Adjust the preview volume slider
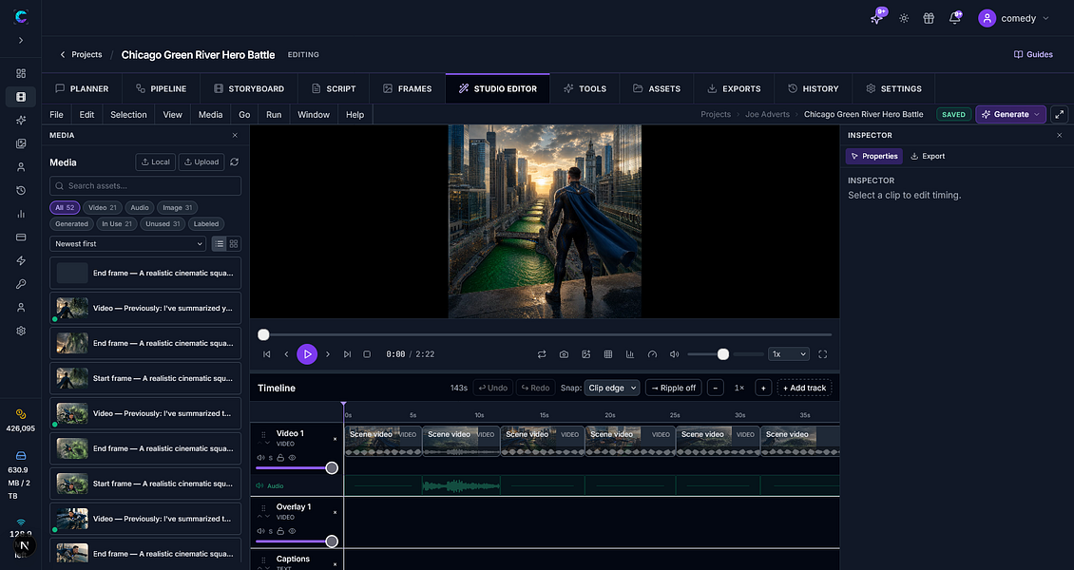The image size is (1074, 570). [725, 354]
